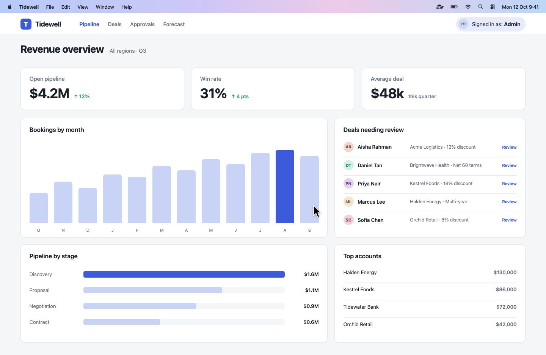The height and width of the screenshot is (355, 546).
Task: Click the Discovery stage progress bar
Action: pos(184,274)
